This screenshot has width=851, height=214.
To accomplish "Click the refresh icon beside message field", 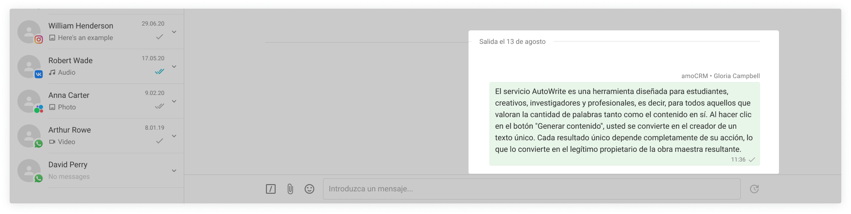I will (x=754, y=189).
